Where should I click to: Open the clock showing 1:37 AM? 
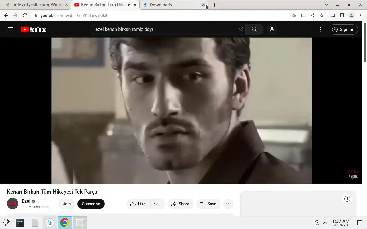click(x=341, y=223)
